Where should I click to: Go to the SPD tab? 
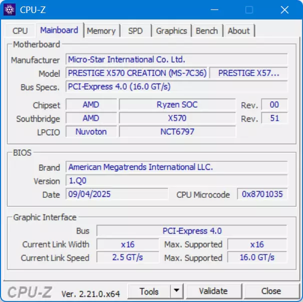point(135,31)
